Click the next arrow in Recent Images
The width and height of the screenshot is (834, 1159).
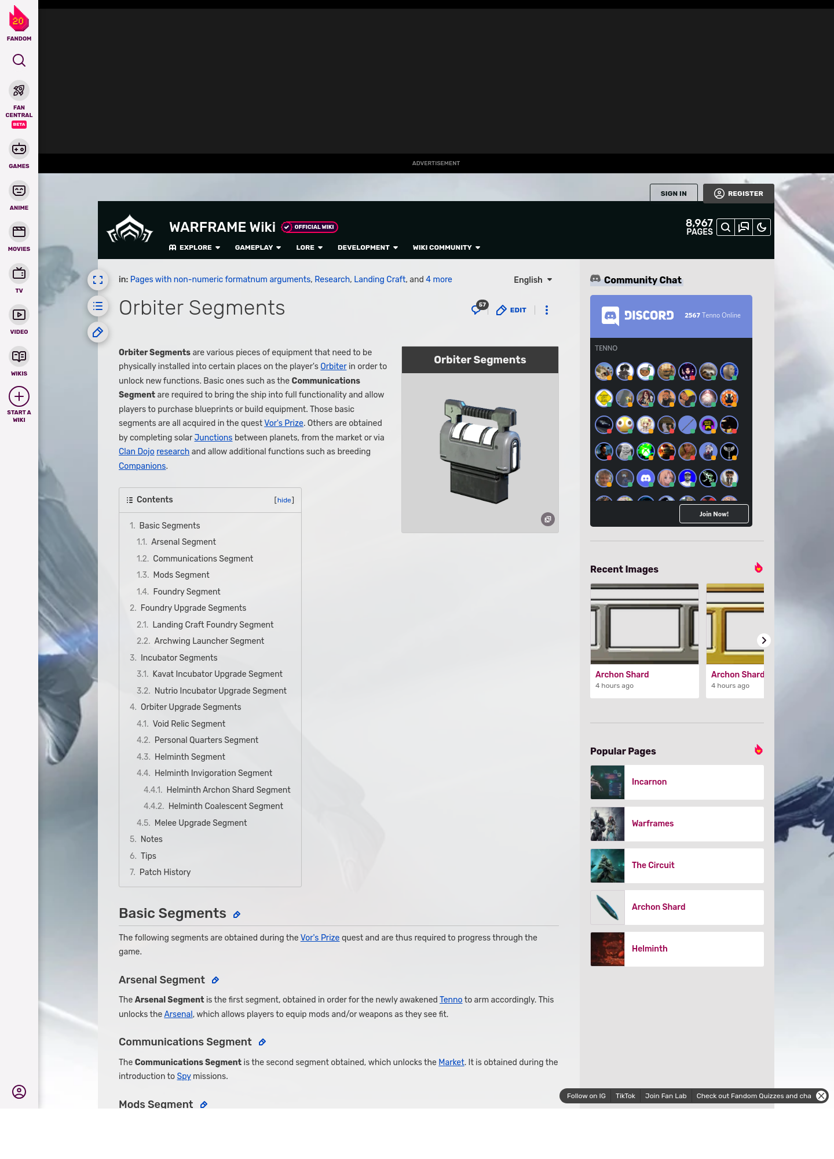coord(764,640)
